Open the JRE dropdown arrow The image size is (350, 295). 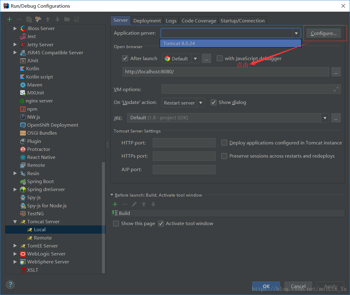click(x=325, y=118)
